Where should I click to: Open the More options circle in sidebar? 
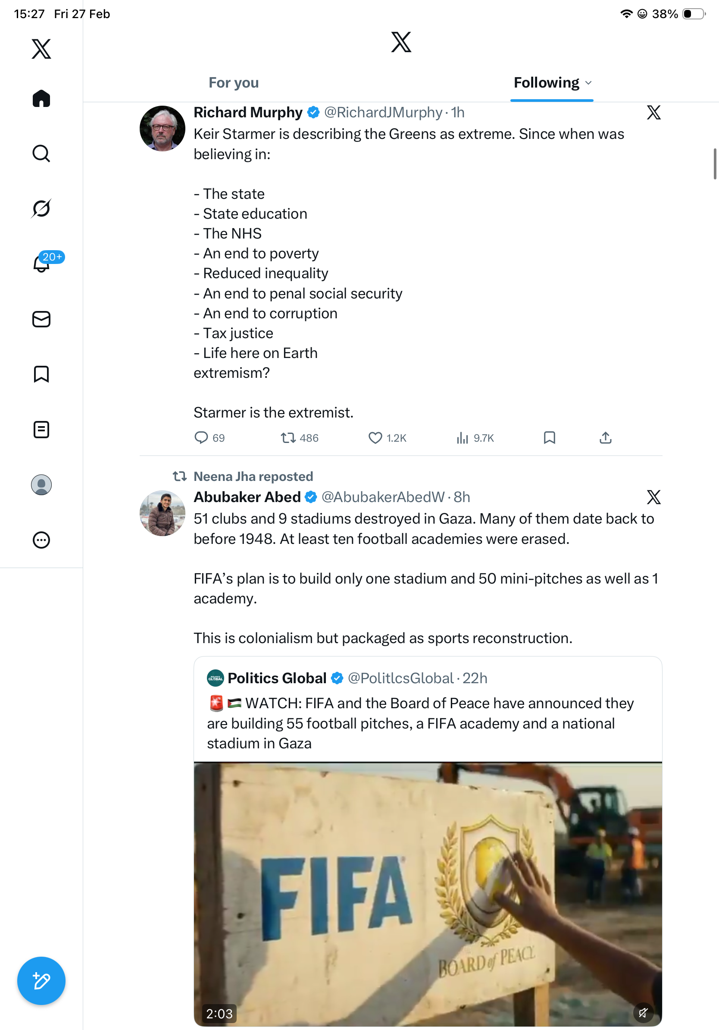[x=41, y=540]
